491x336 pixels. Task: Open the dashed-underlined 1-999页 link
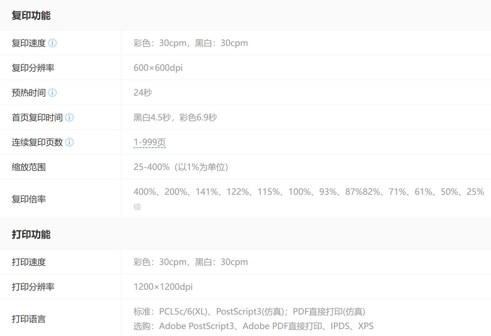[x=150, y=142]
